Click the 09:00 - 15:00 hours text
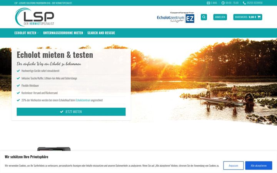This screenshot has width=277, height=173. pyautogui.click(x=232, y=3)
